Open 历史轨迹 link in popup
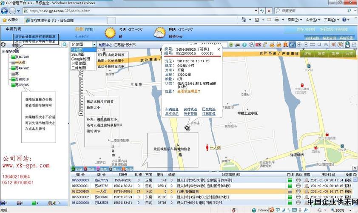The image size is (358, 213). [x=209, y=109]
